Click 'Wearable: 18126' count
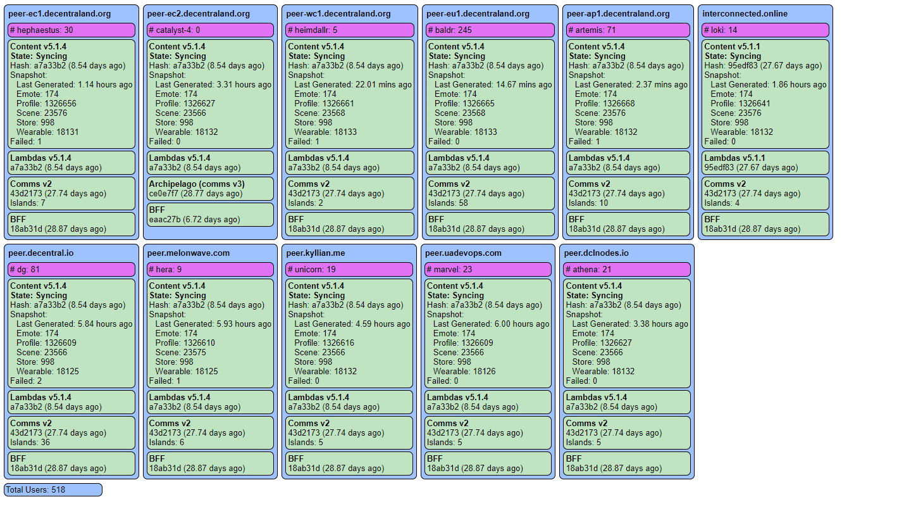 tap(465, 371)
